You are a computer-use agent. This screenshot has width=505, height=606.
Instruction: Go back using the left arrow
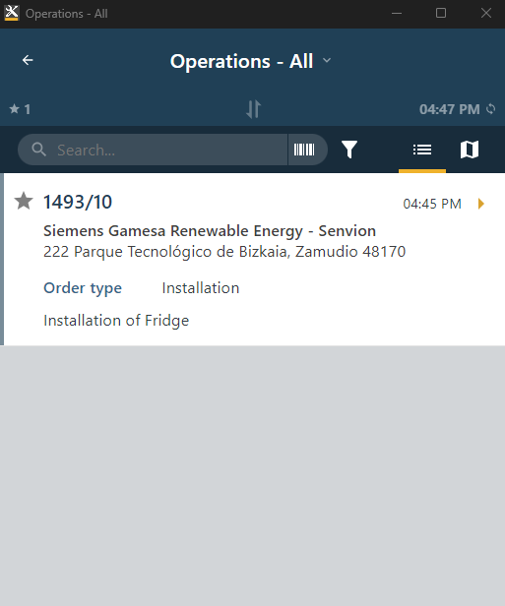(x=28, y=60)
